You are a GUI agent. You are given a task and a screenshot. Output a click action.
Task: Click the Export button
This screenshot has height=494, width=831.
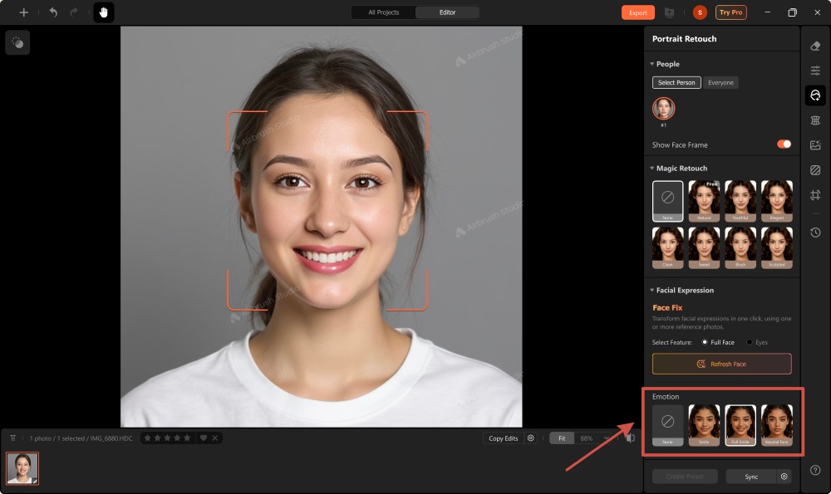(637, 12)
